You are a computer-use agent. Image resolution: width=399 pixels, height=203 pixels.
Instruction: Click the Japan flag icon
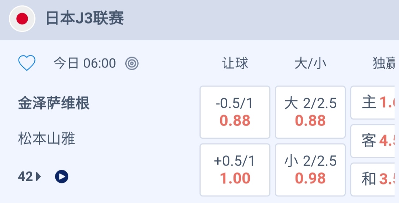(22, 19)
